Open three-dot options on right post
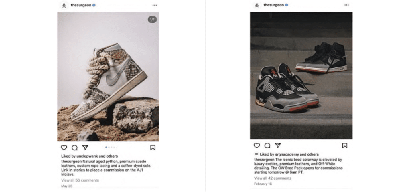The width and height of the screenshot is (410, 196). pyautogui.click(x=347, y=5)
